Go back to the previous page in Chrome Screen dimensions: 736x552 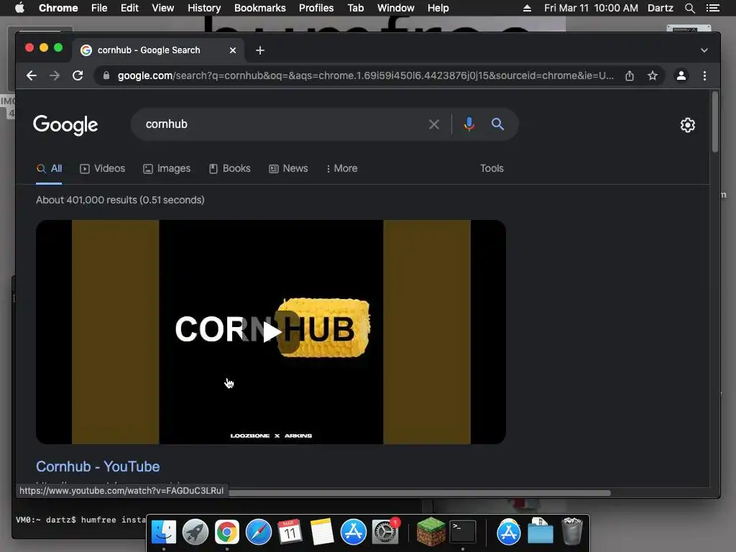(x=32, y=75)
